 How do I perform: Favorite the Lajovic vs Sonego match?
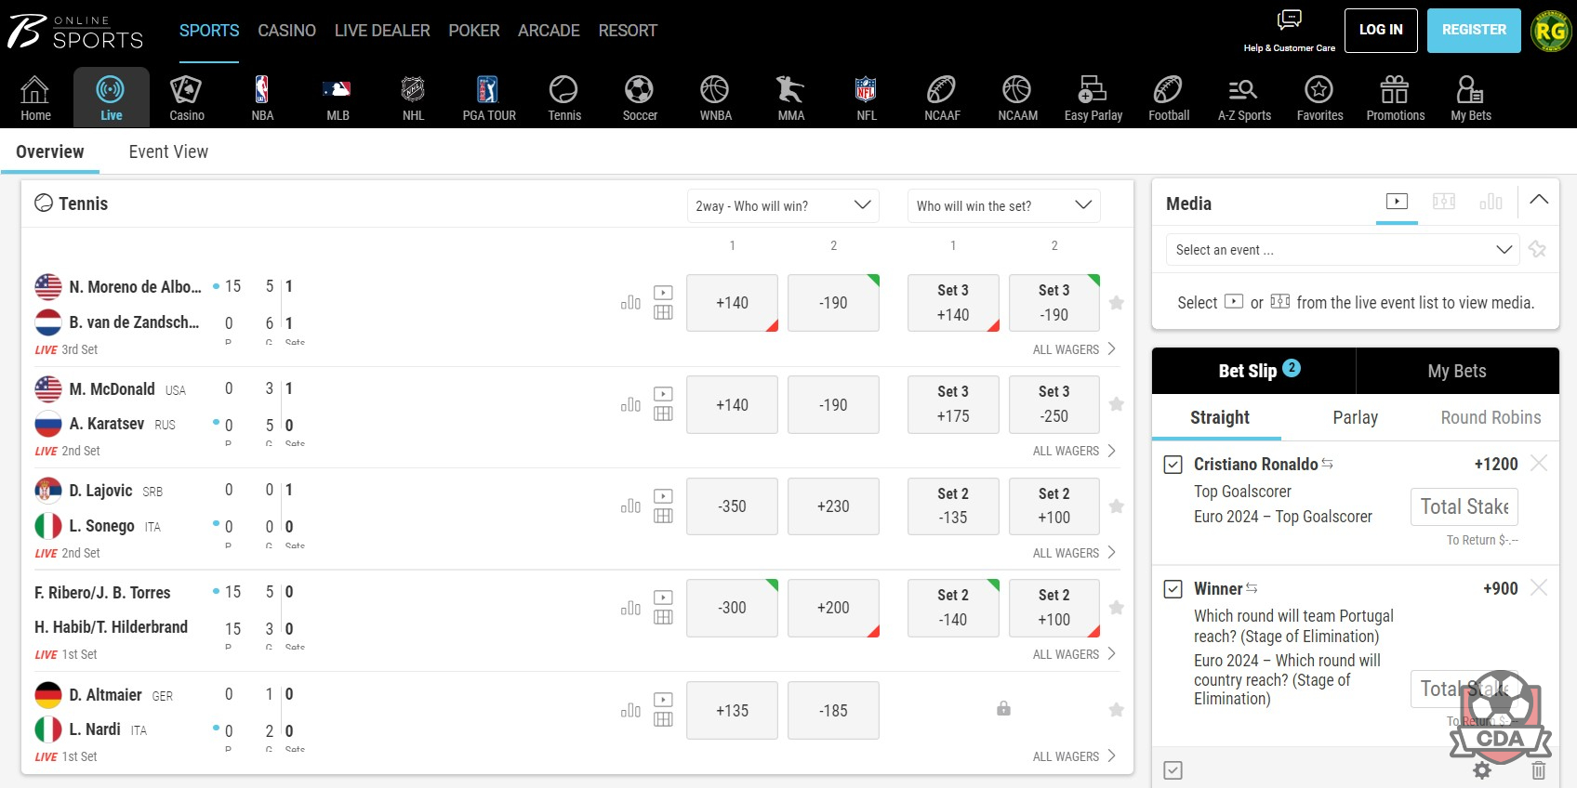pos(1117,506)
